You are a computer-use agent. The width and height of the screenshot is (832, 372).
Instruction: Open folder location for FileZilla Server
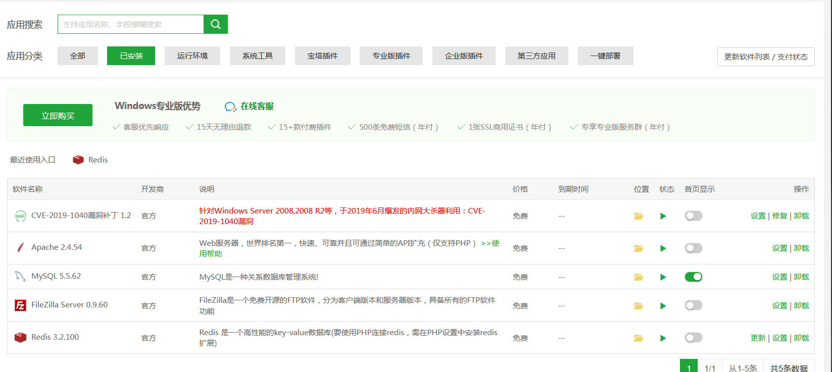(x=639, y=306)
